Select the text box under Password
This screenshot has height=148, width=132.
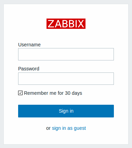tap(66, 79)
